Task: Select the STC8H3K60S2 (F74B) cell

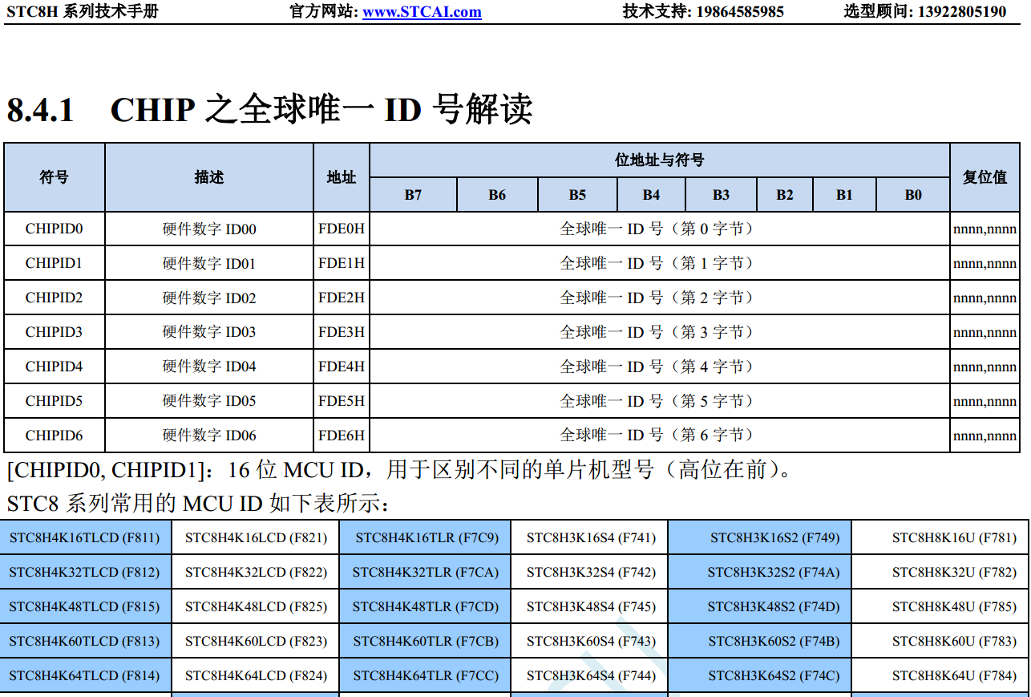Action: (x=760, y=641)
